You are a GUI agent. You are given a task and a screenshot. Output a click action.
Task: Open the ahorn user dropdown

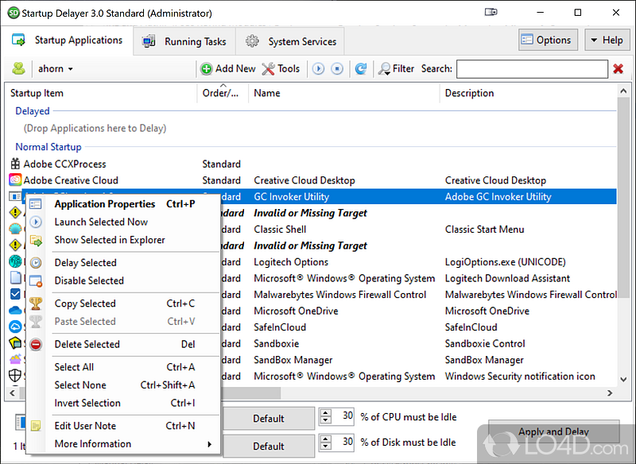56,69
